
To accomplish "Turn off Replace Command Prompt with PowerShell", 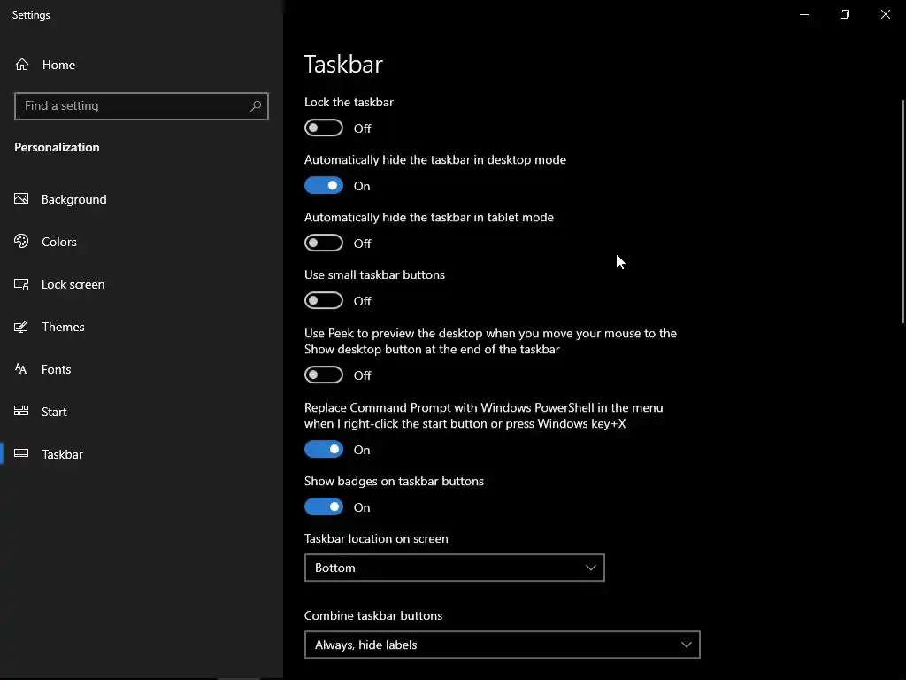I will (324, 450).
